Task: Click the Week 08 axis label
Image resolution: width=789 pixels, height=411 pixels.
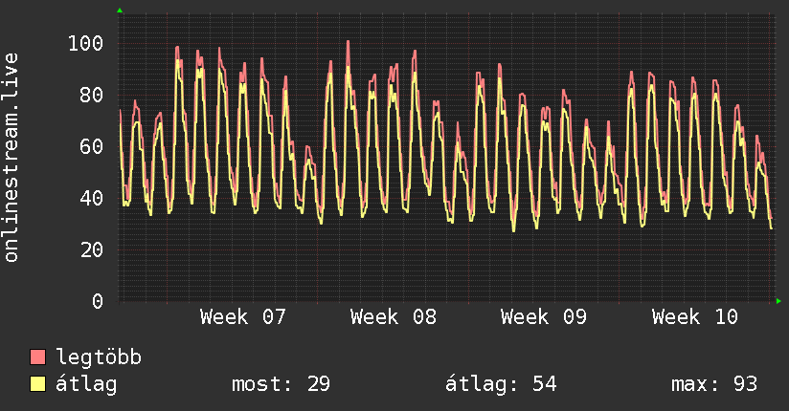Action: click(394, 317)
